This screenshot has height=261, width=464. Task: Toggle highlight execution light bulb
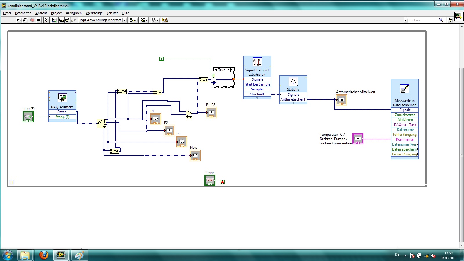click(46, 20)
